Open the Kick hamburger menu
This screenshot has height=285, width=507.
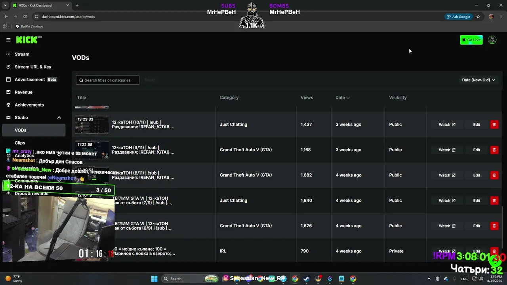pos(8,40)
